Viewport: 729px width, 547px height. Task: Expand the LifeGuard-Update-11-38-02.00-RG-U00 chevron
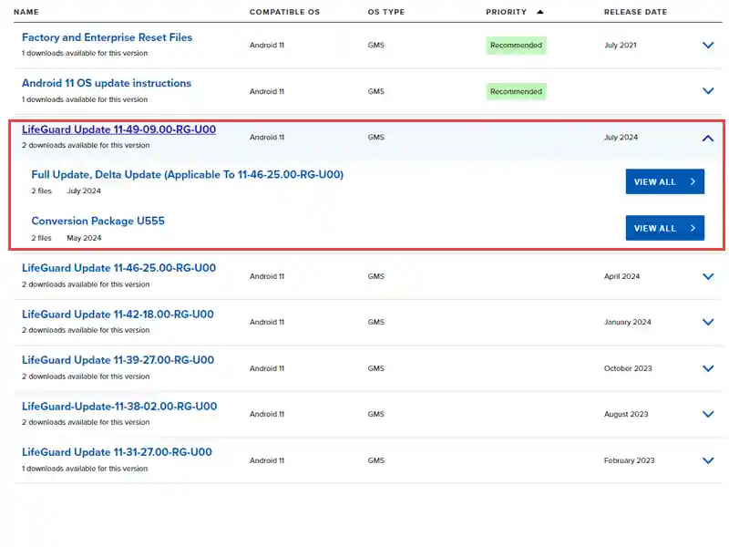click(708, 414)
